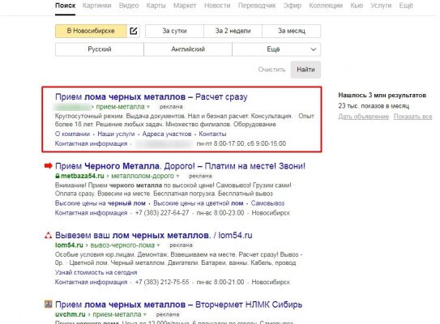
Task: Click the реклама label in lom54.ru ad
Action: click(x=181, y=245)
